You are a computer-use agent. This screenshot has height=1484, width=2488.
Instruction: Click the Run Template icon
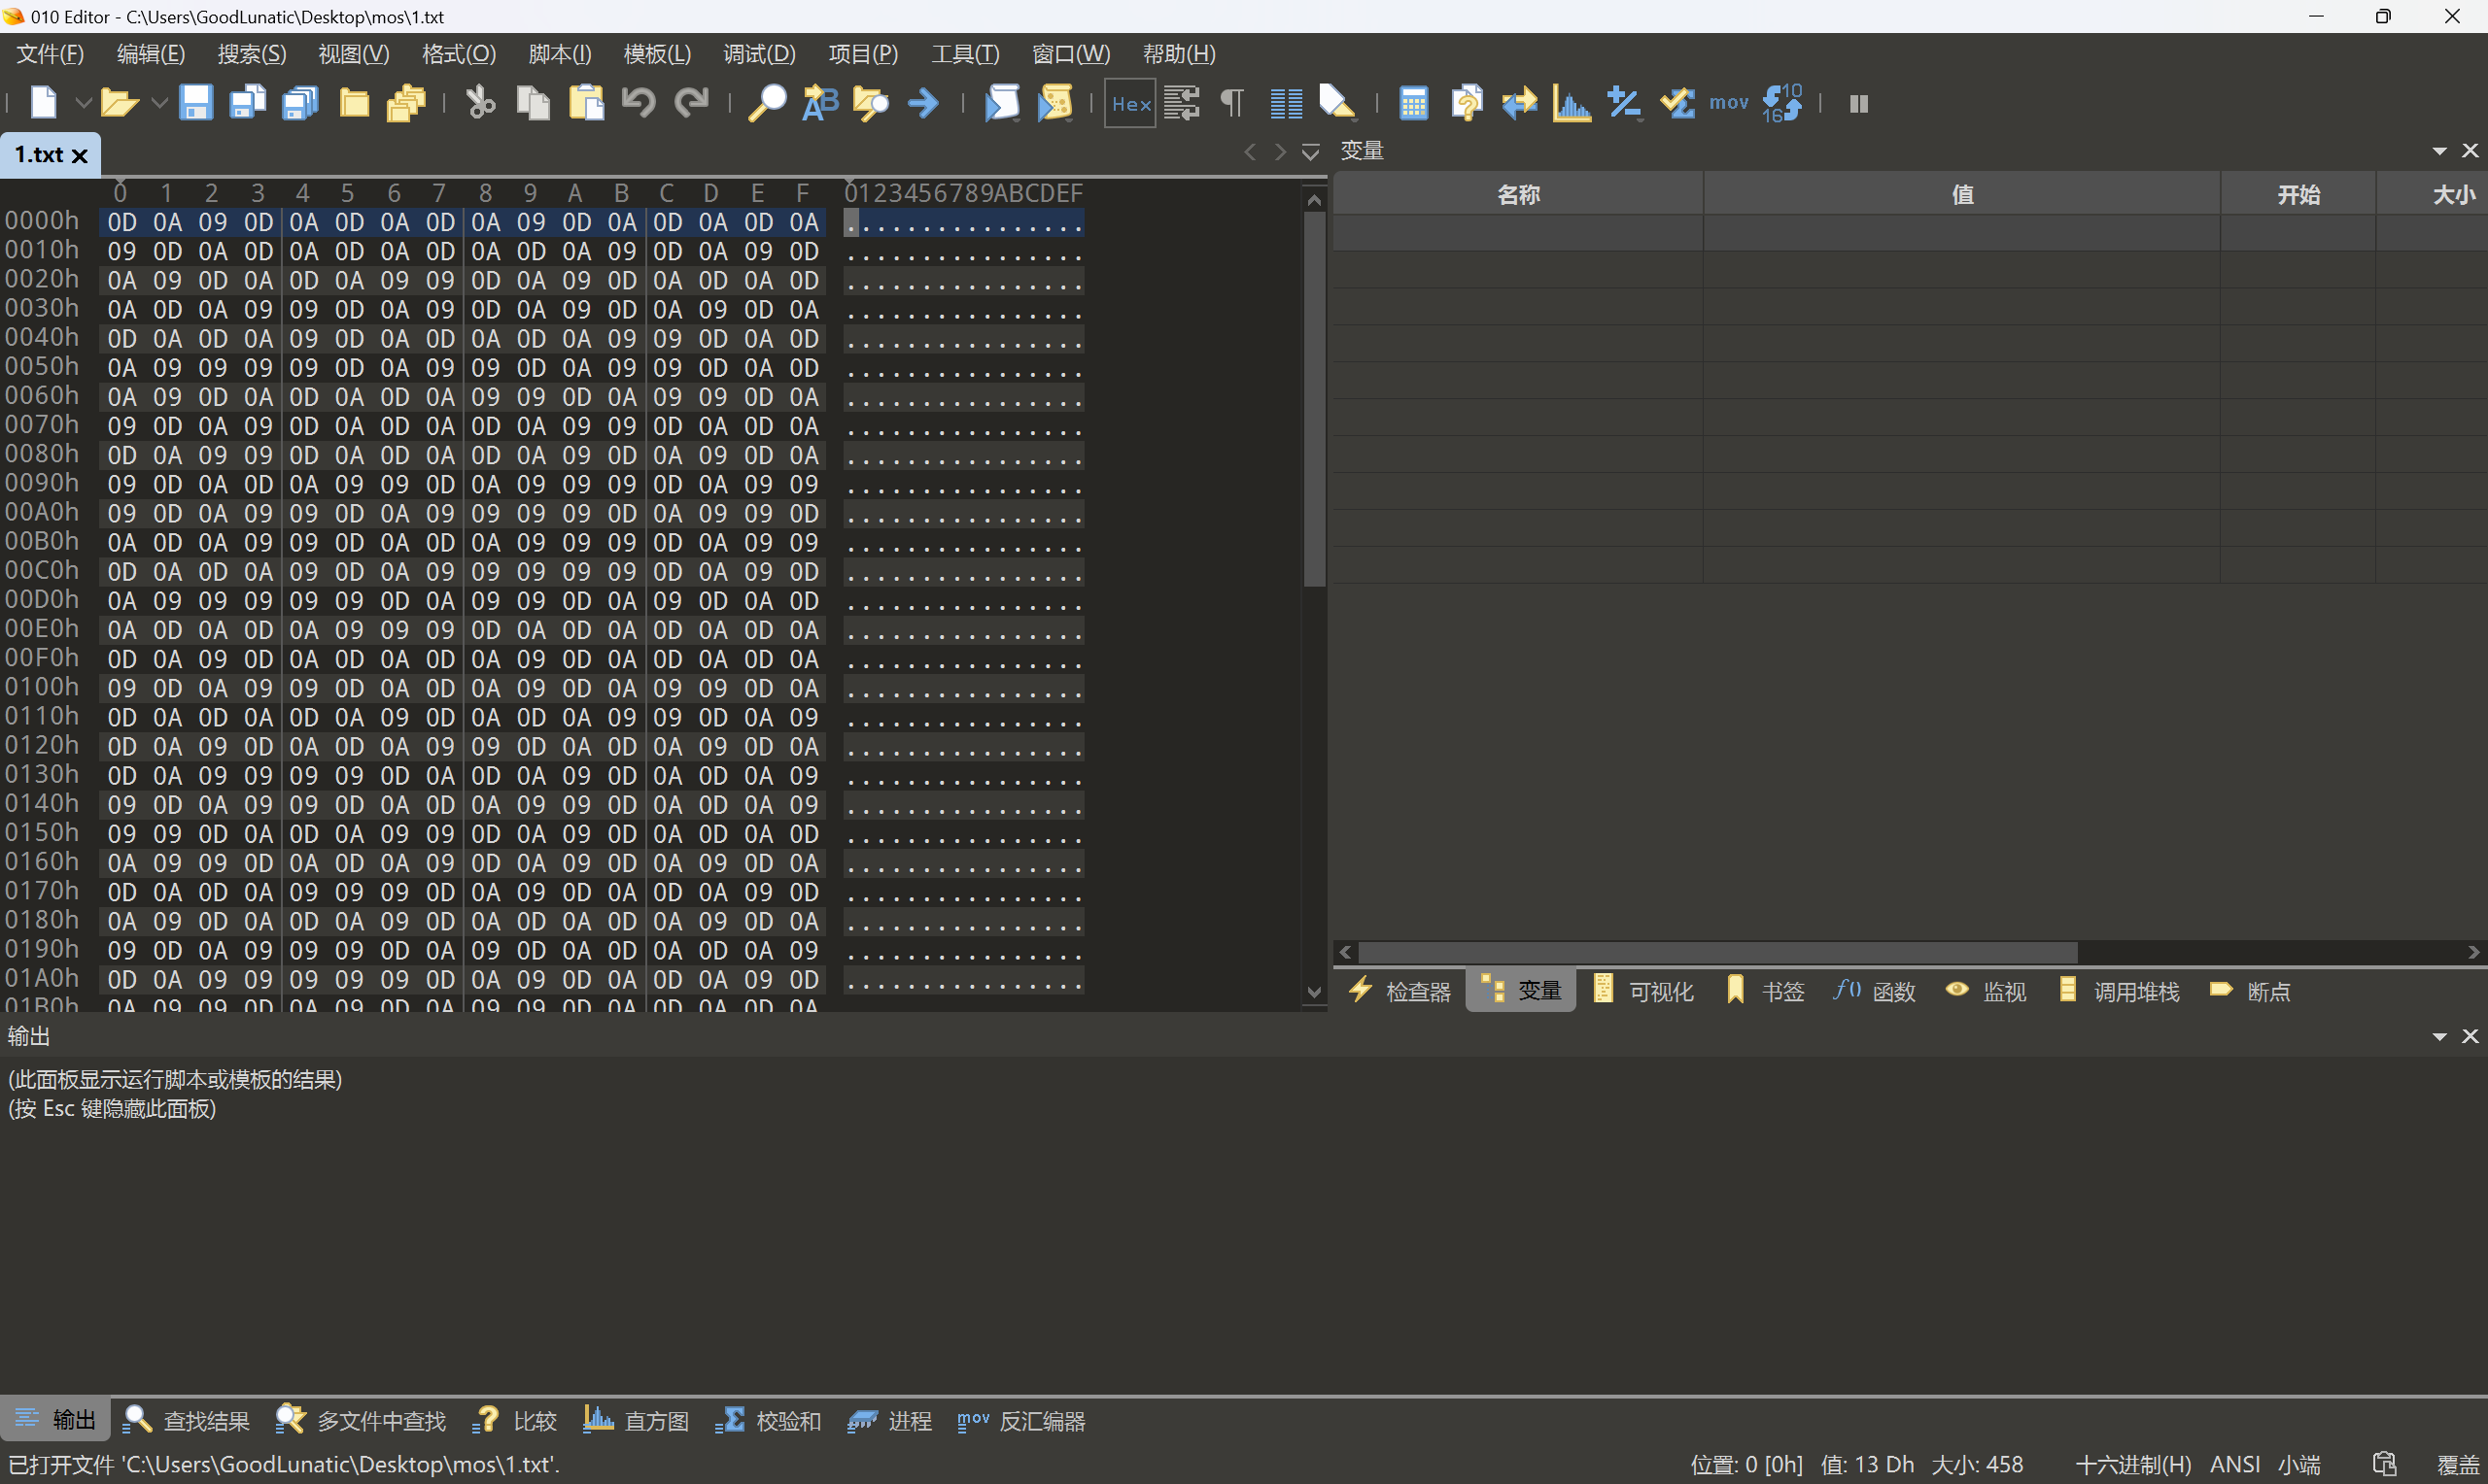(x=1055, y=103)
